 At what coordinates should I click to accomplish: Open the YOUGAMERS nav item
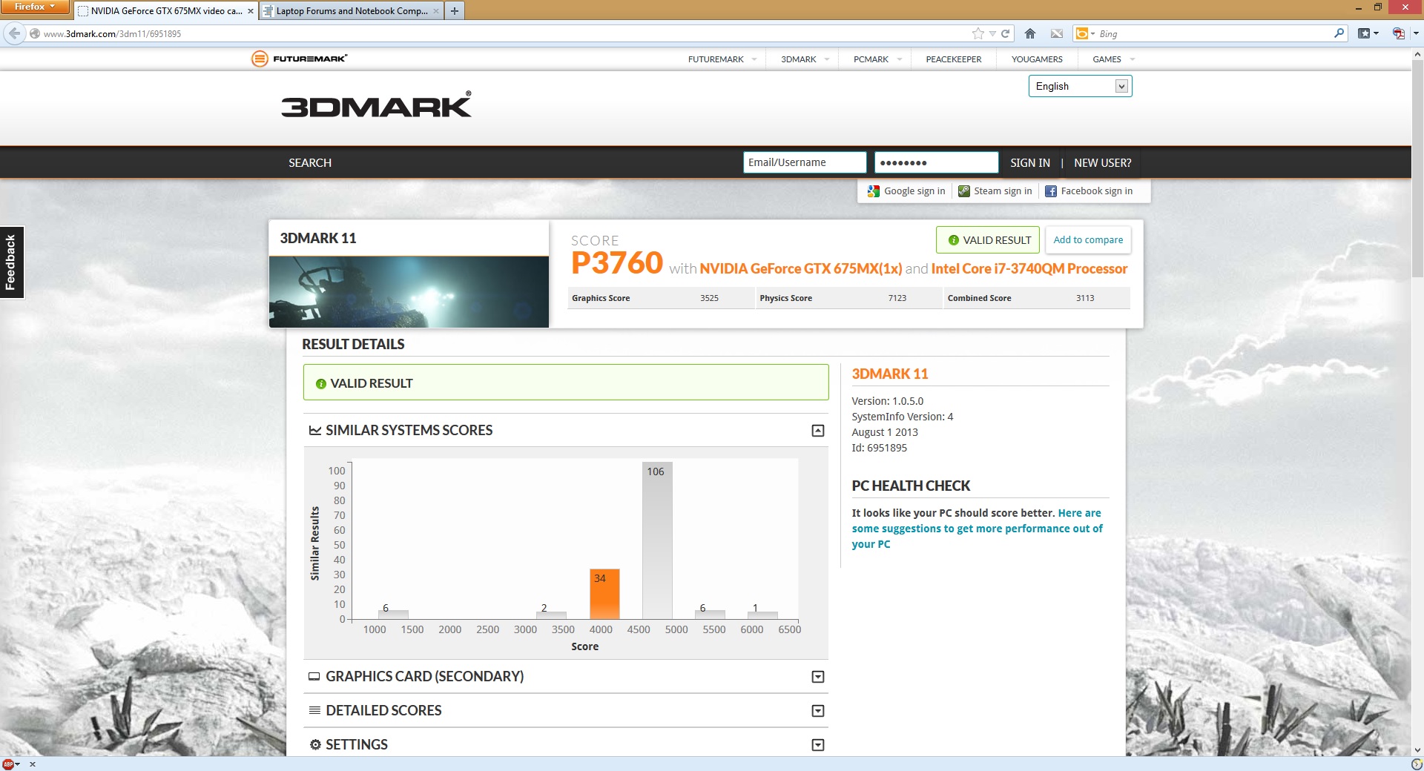pyautogui.click(x=1037, y=59)
